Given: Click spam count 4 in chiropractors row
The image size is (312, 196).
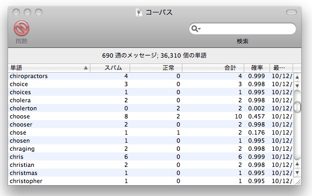Looking at the screenshot, I should point(126,76).
